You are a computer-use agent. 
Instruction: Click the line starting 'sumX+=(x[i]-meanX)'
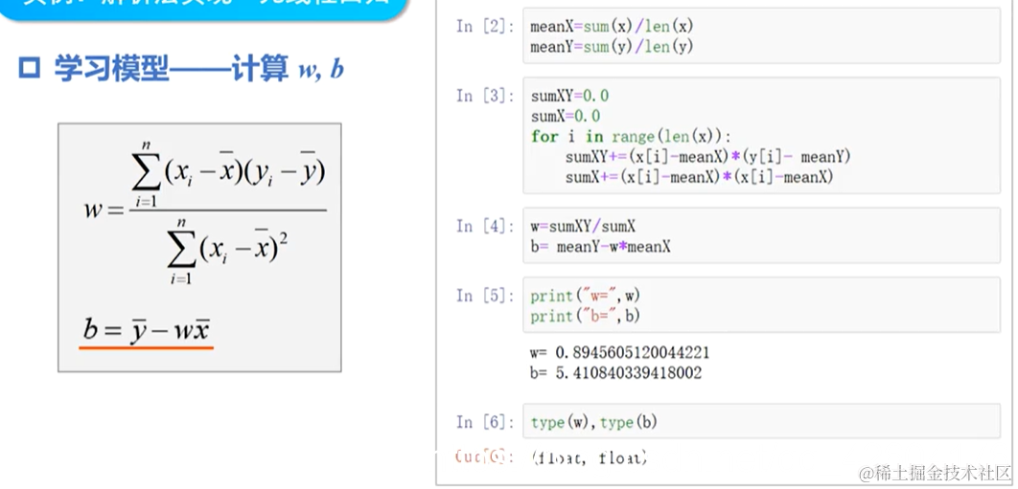pos(699,177)
